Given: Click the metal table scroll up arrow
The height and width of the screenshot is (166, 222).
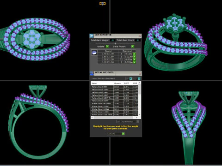Looking at the screenshot, I should 140,83.
